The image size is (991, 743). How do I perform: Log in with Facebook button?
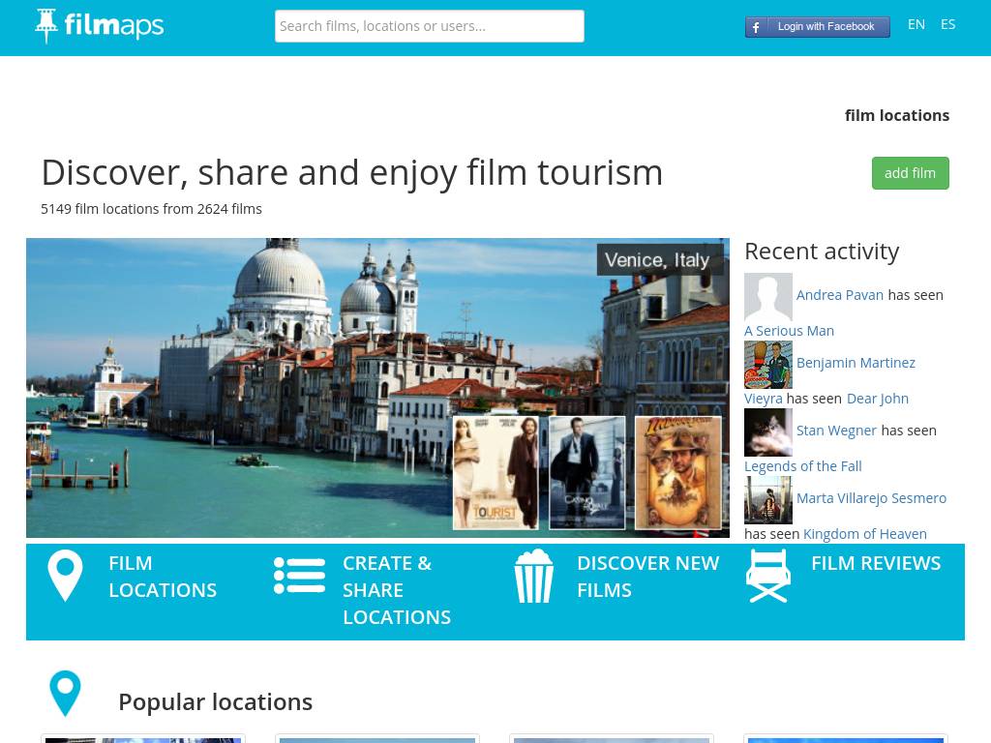[x=818, y=26]
